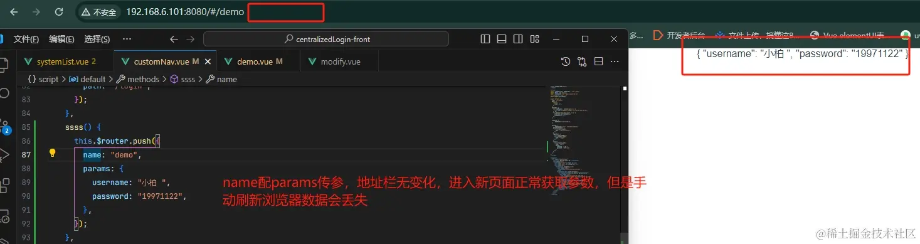This screenshot has width=920, height=244.
Task: Select the name breadcrumb
Action: [x=221, y=80]
